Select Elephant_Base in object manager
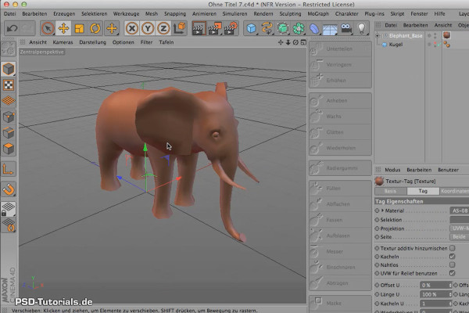This screenshot has height=313, width=469. (406, 36)
